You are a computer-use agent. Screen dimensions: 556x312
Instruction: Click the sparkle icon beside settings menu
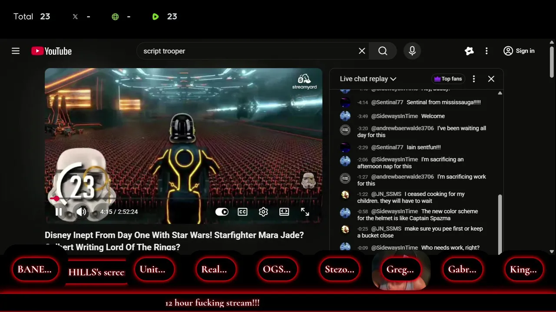469,51
